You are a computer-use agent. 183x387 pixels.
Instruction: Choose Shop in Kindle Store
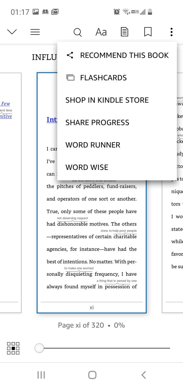click(x=117, y=100)
